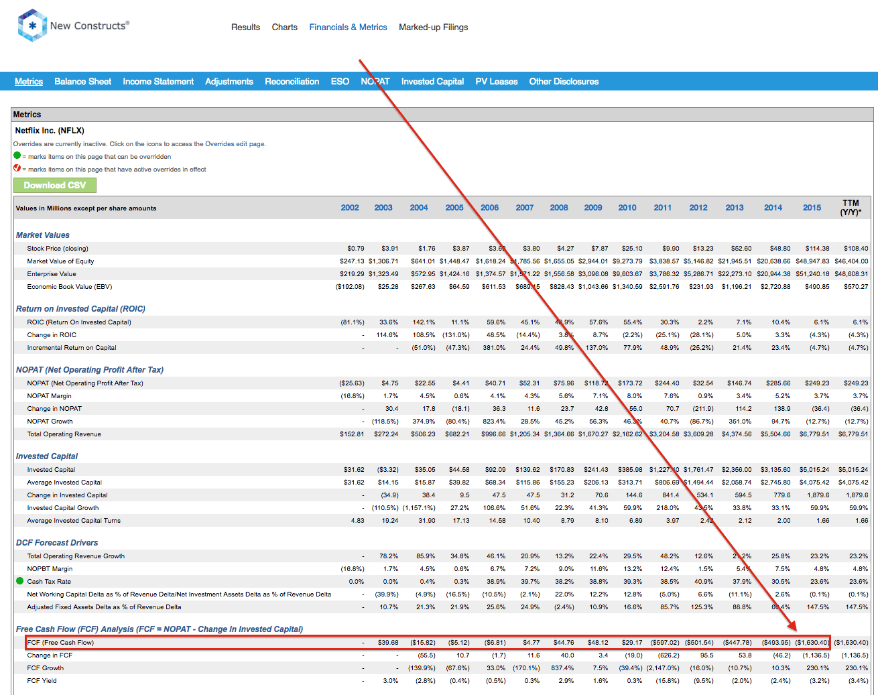878x695 pixels.
Task: Download the metrics as CSV
Action: tap(55, 186)
